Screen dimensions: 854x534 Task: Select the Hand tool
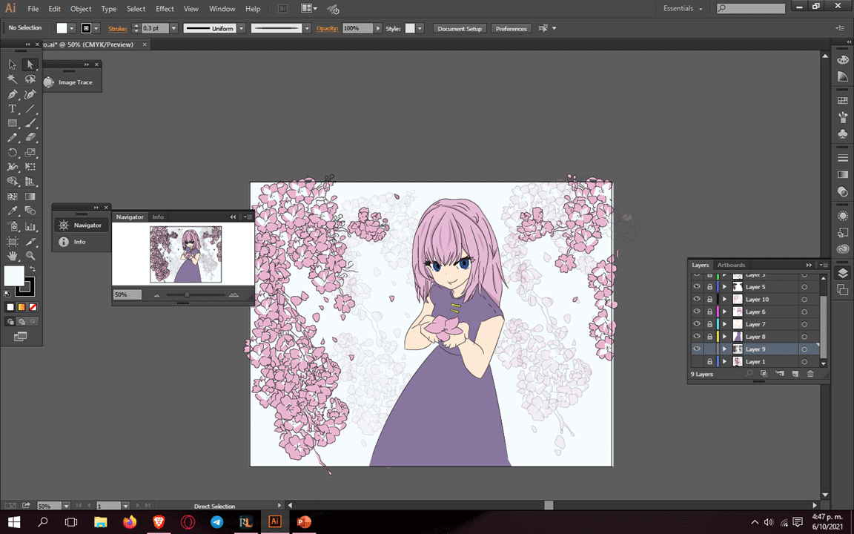click(x=12, y=255)
